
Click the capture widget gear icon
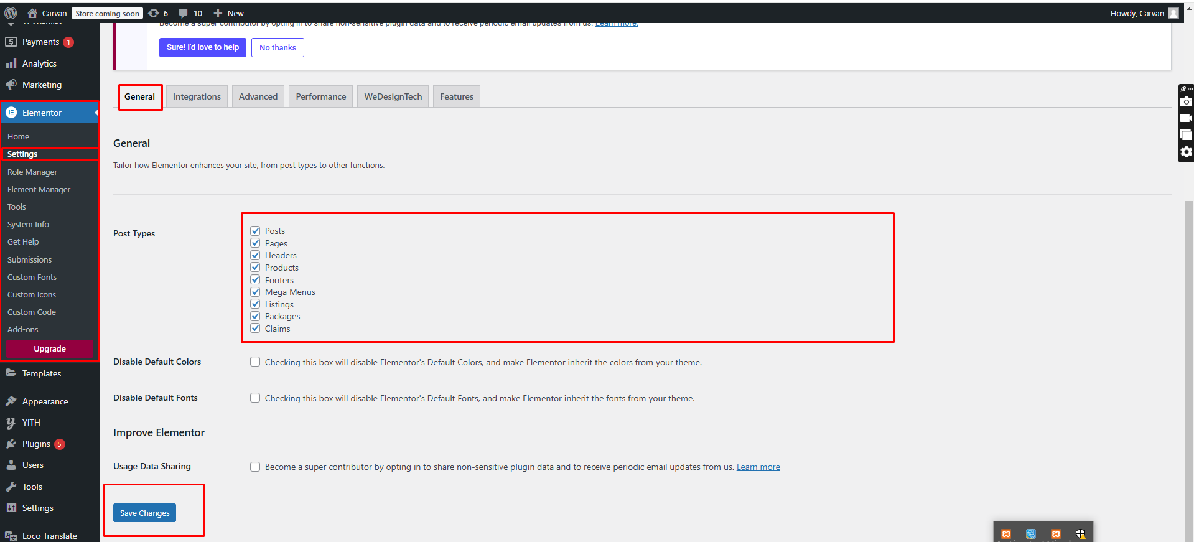(1187, 152)
